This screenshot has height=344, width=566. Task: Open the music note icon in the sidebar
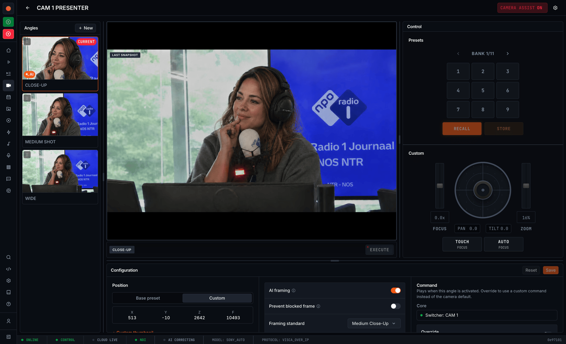click(x=9, y=144)
